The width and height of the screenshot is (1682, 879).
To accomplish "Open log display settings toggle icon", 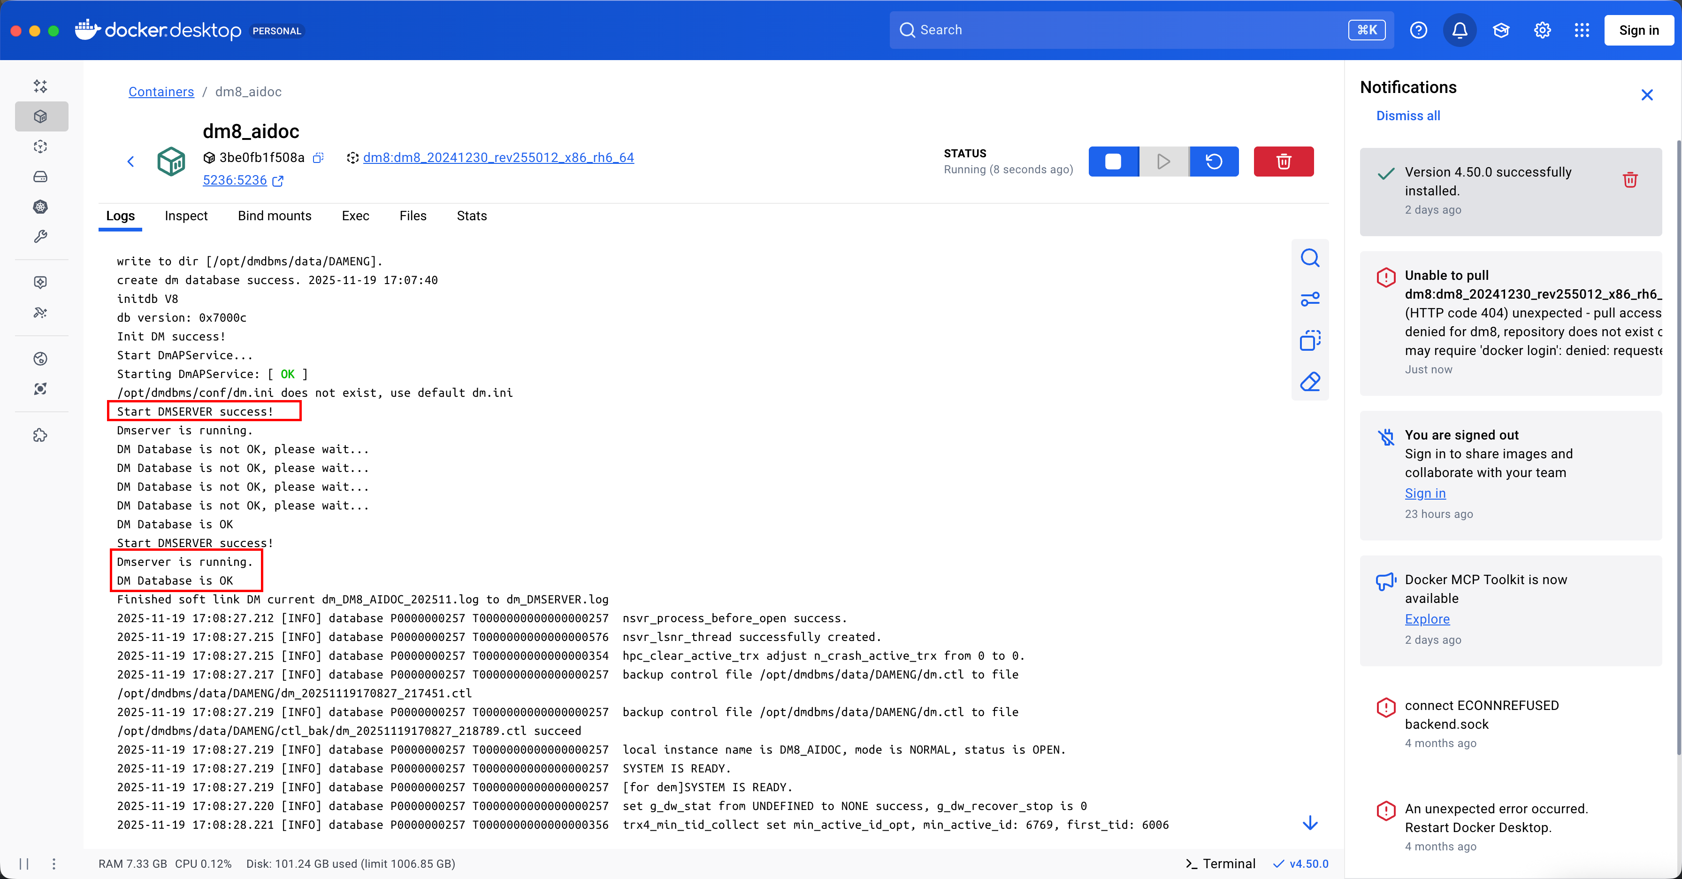I will (x=1310, y=299).
